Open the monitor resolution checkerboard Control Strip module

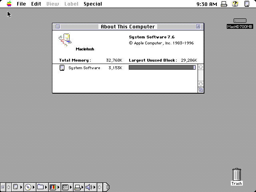point(67,187)
